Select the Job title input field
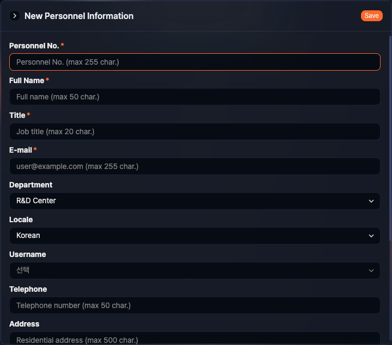Screen dimensions: 392x345 coord(194,131)
